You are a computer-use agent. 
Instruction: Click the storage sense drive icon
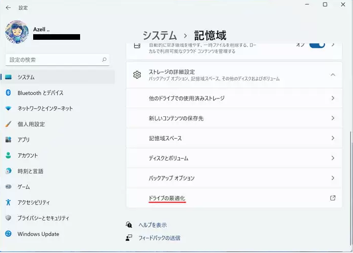click(137, 45)
